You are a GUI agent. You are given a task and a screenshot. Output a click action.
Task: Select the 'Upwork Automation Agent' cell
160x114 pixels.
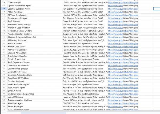pos(35,6)
